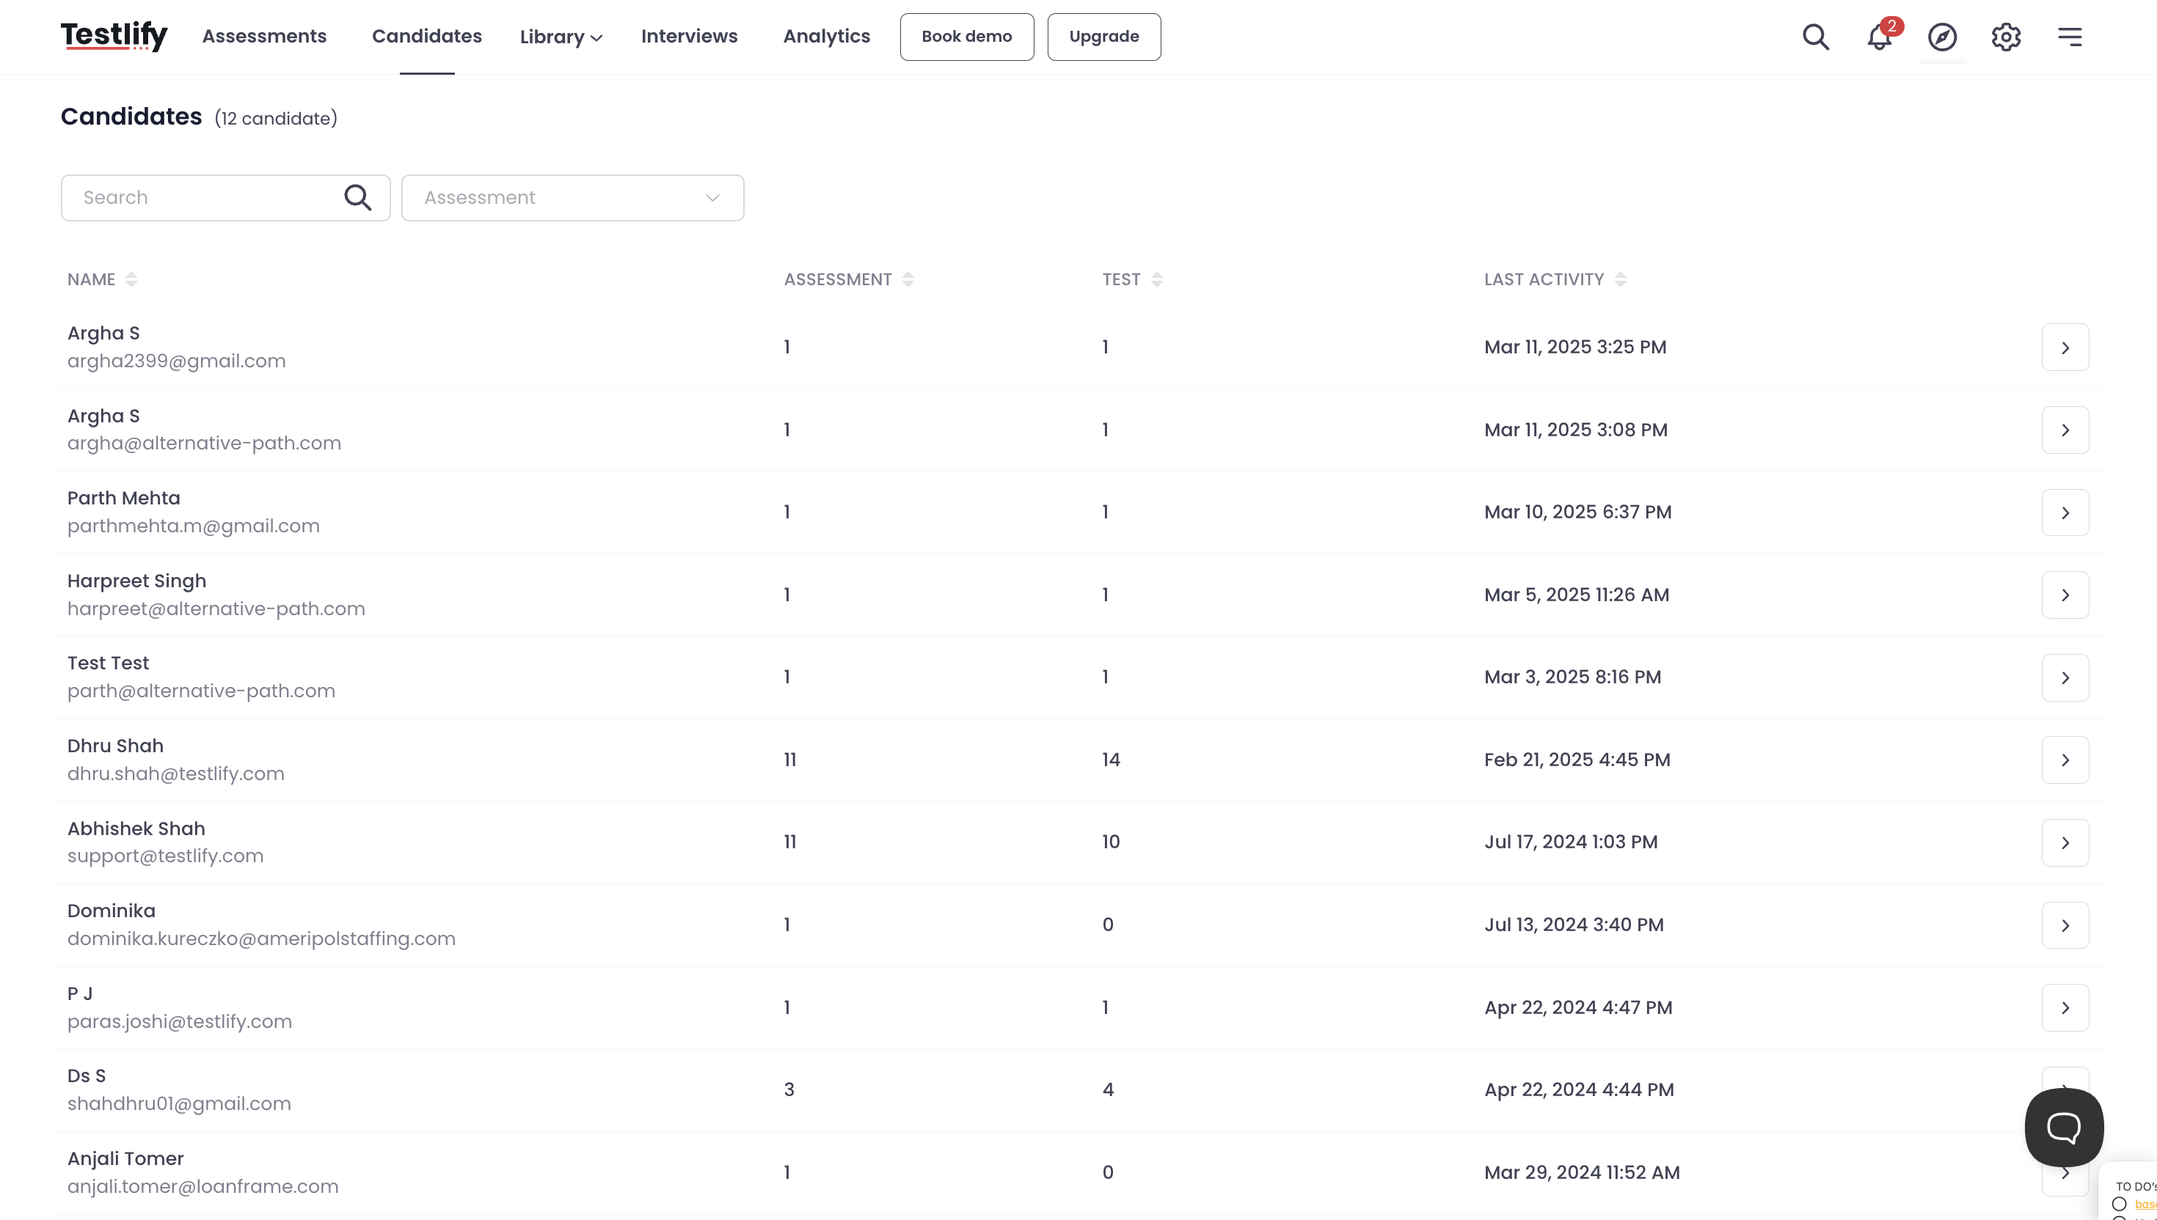Image resolution: width=2157 pixels, height=1220 pixels.
Task: Open Dhru Shah row chevron
Action: (2065, 760)
